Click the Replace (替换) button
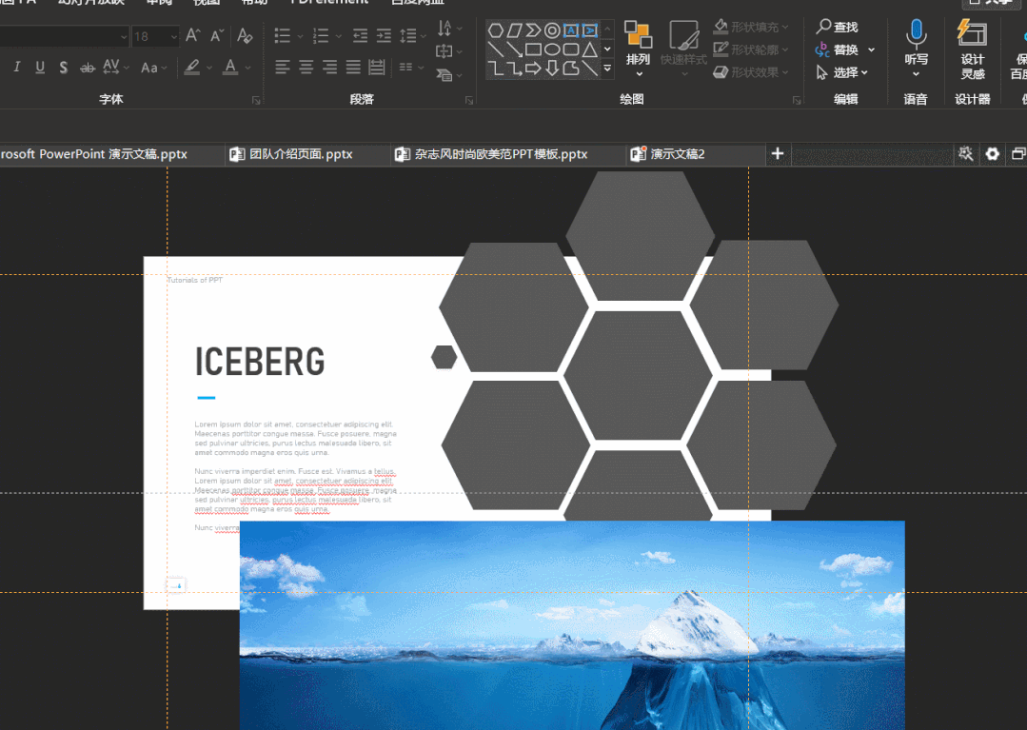 (x=844, y=49)
